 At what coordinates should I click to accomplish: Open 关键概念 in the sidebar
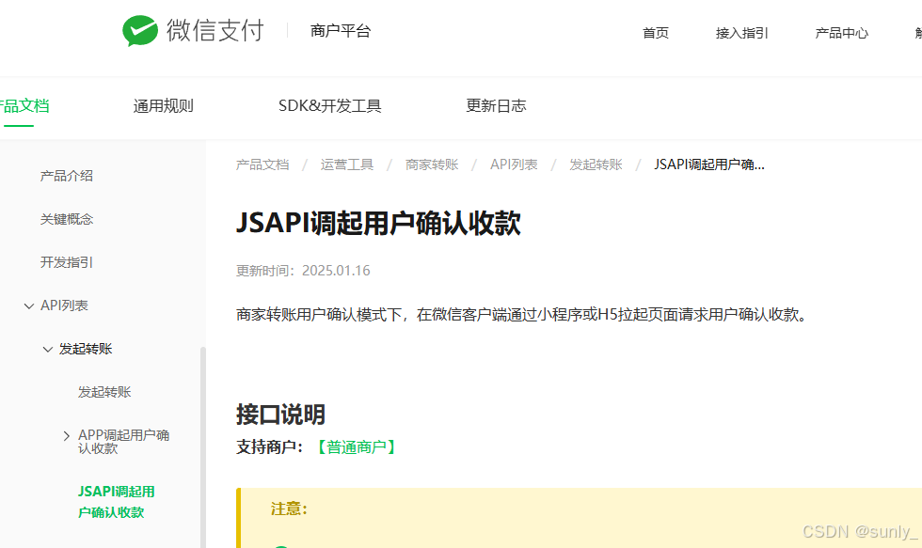tap(67, 219)
